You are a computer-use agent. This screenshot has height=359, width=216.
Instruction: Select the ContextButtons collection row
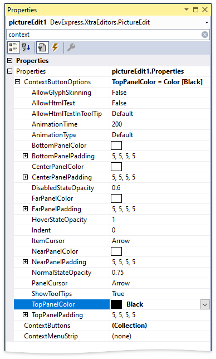point(112,326)
